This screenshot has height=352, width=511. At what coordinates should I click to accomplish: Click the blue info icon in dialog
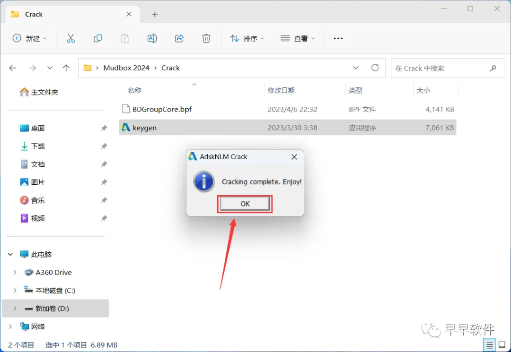point(203,181)
